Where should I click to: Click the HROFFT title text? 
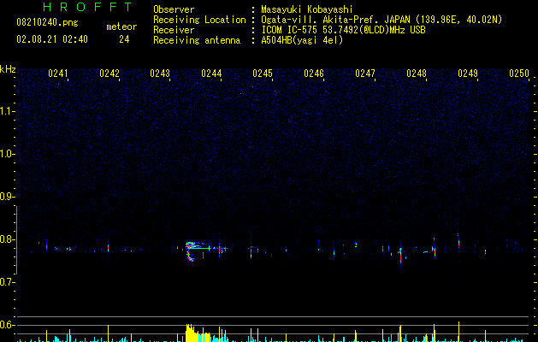pos(87,7)
